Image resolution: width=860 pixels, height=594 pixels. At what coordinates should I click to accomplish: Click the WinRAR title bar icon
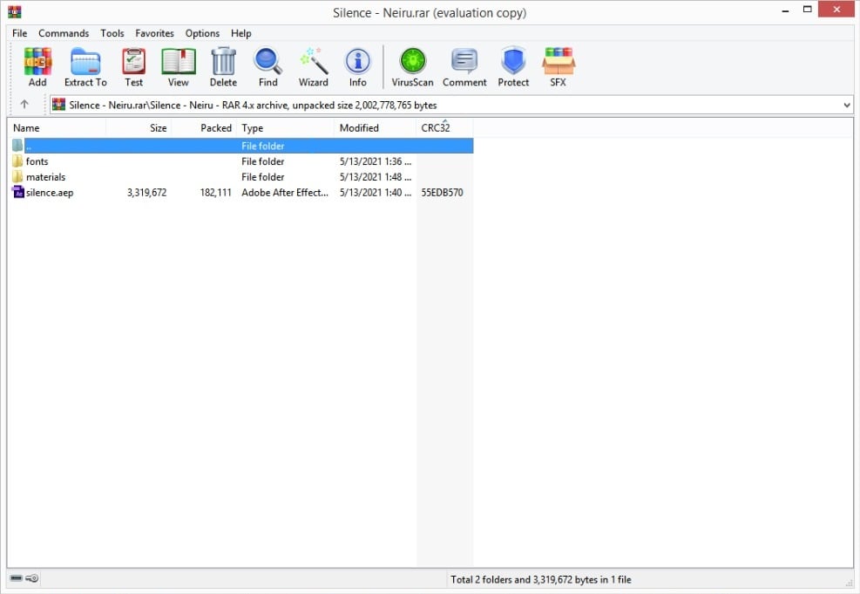click(14, 11)
